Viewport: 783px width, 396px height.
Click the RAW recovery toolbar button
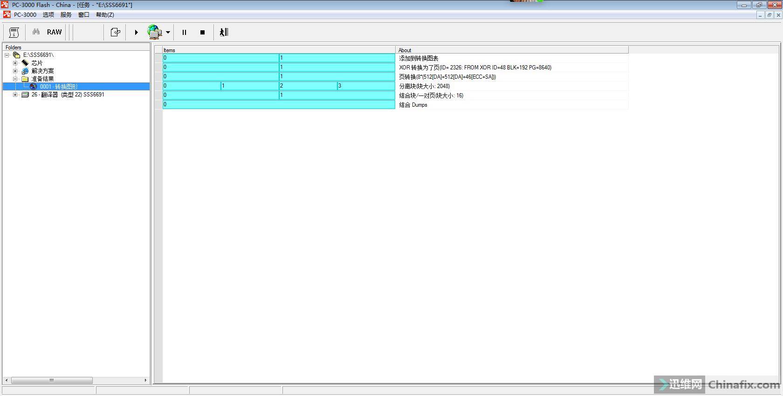pyautogui.click(x=54, y=32)
